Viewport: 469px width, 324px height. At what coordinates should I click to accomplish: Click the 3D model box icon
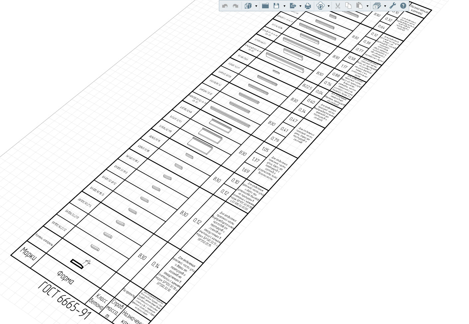pyautogui.click(x=248, y=6)
